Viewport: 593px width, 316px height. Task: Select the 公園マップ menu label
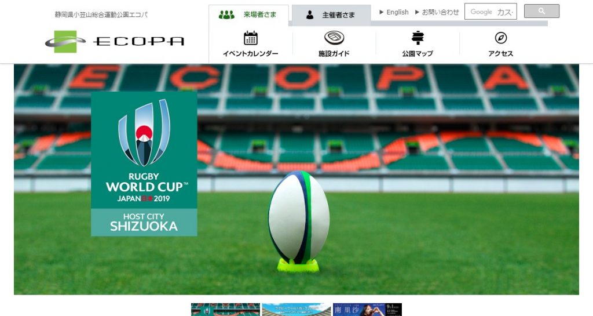click(418, 54)
